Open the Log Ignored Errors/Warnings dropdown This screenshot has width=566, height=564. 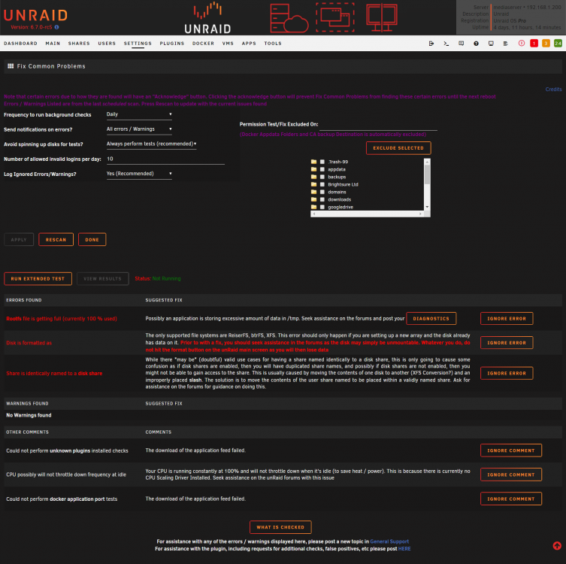pyautogui.click(x=139, y=174)
